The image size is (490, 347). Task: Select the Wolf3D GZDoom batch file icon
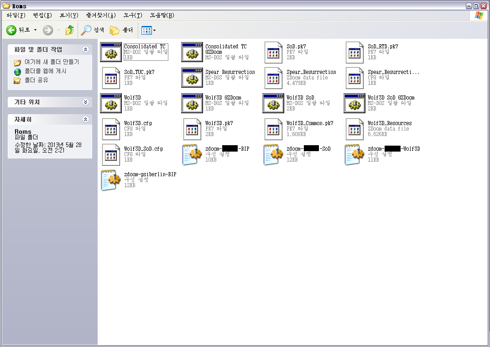click(x=192, y=104)
